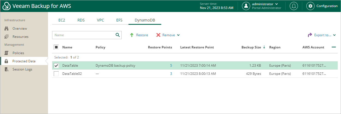The height and width of the screenshot is (114, 341).
Task: Click the search magnifier icon
Action: point(118,35)
